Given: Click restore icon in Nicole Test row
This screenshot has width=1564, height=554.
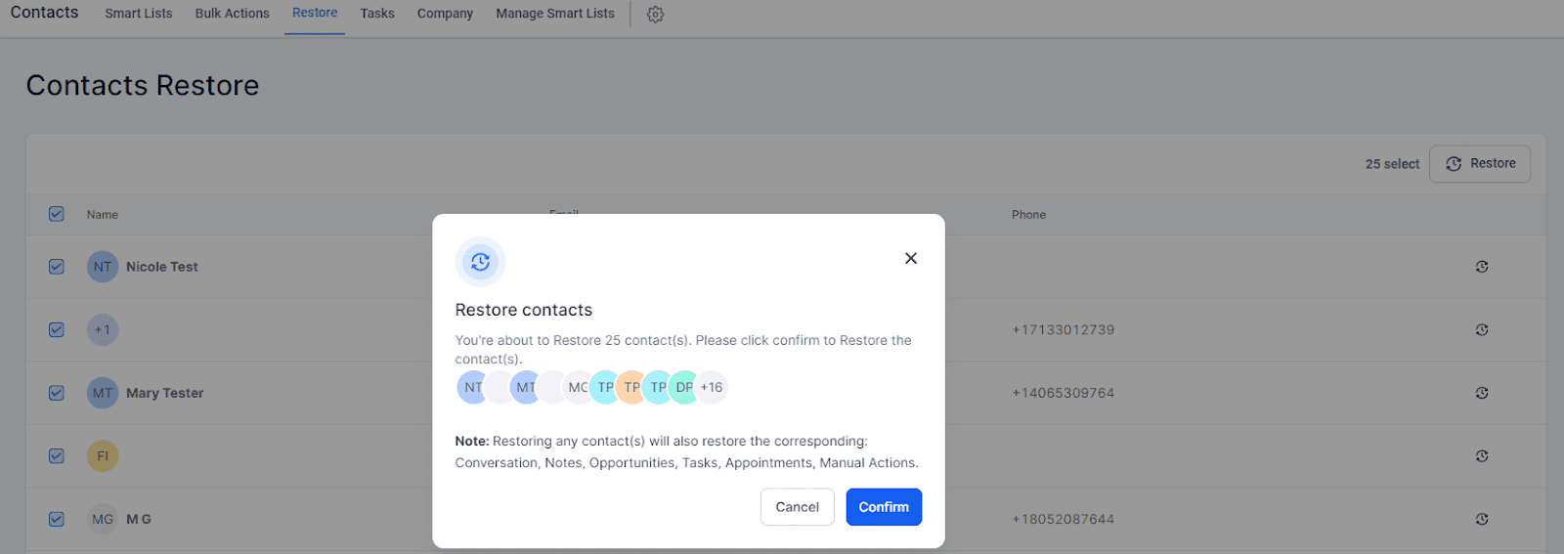Looking at the screenshot, I should coord(1482,267).
